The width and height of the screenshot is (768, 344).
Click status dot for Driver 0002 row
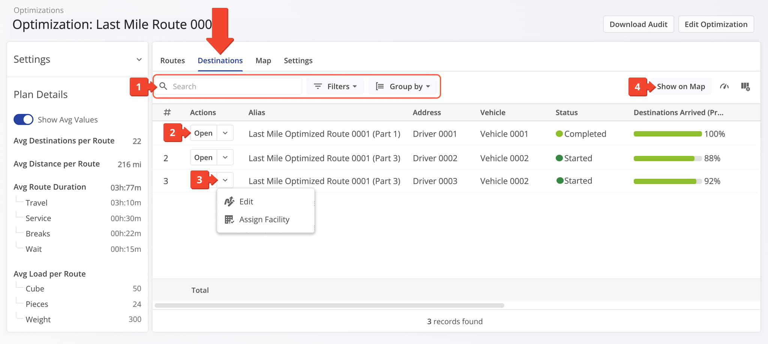point(559,158)
